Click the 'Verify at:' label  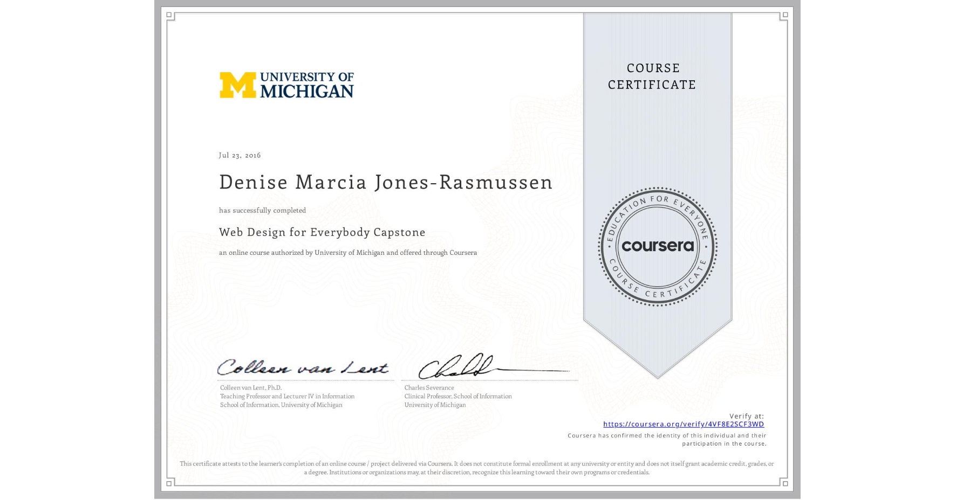(747, 416)
